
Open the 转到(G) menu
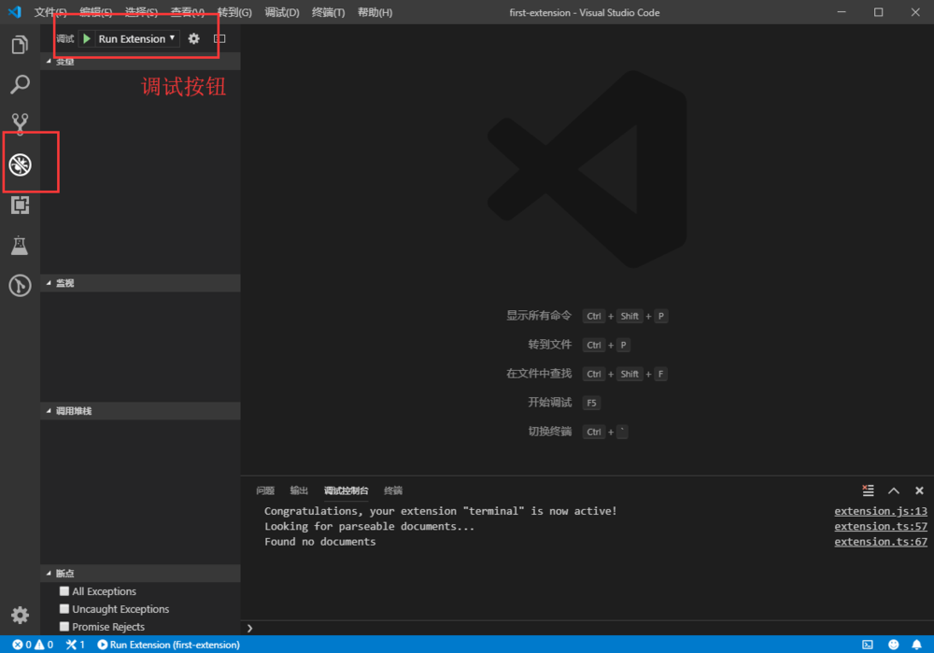[234, 12]
